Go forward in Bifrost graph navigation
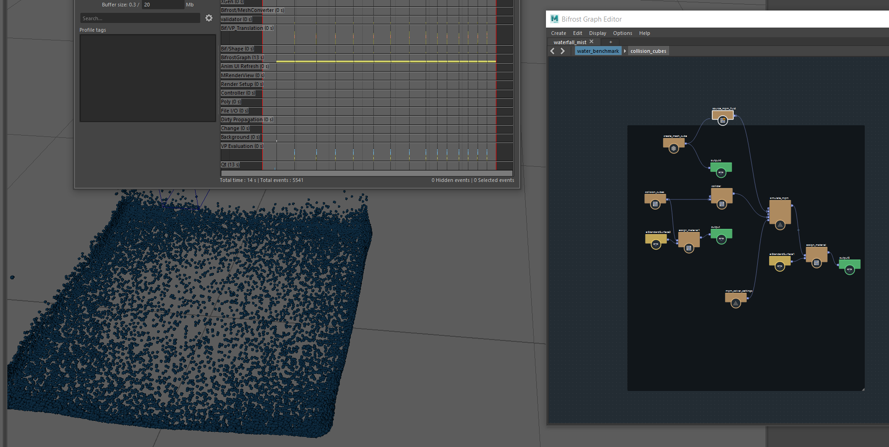889x447 pixels. pos(563,51)
